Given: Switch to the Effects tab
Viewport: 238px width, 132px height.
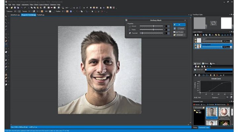Looking at the screenshot, I should point(205,64).
